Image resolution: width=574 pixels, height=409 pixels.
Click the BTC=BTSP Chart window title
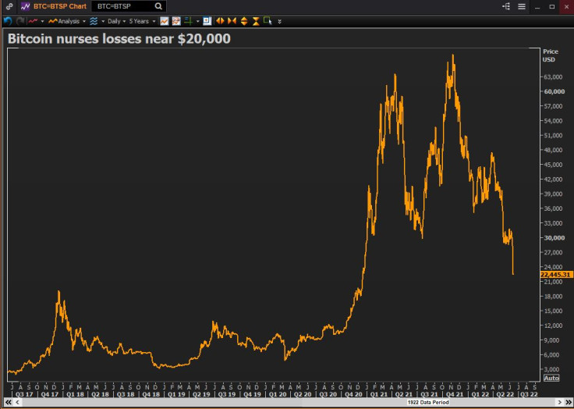pos(60,6)
